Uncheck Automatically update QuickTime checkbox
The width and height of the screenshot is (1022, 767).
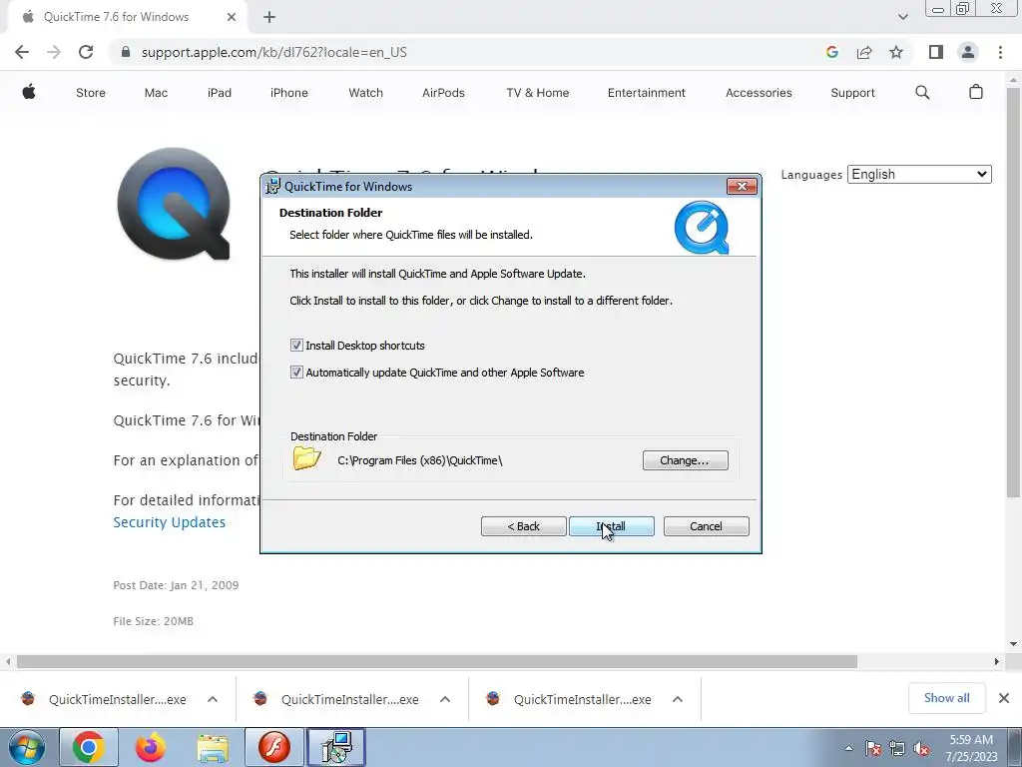pos(296,372)
